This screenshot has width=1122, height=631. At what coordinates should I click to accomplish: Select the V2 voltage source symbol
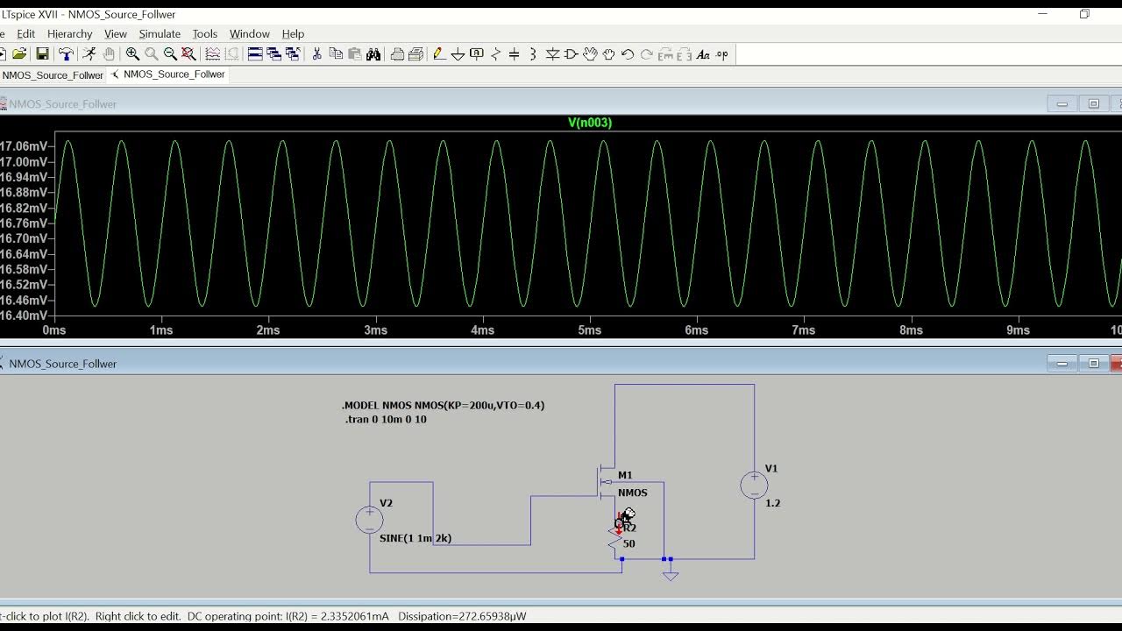[x=369, y=520]
